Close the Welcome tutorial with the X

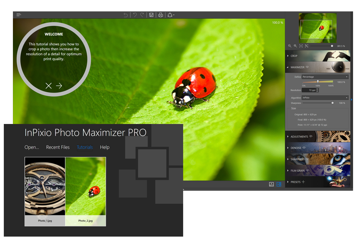(x=49, y=86)
